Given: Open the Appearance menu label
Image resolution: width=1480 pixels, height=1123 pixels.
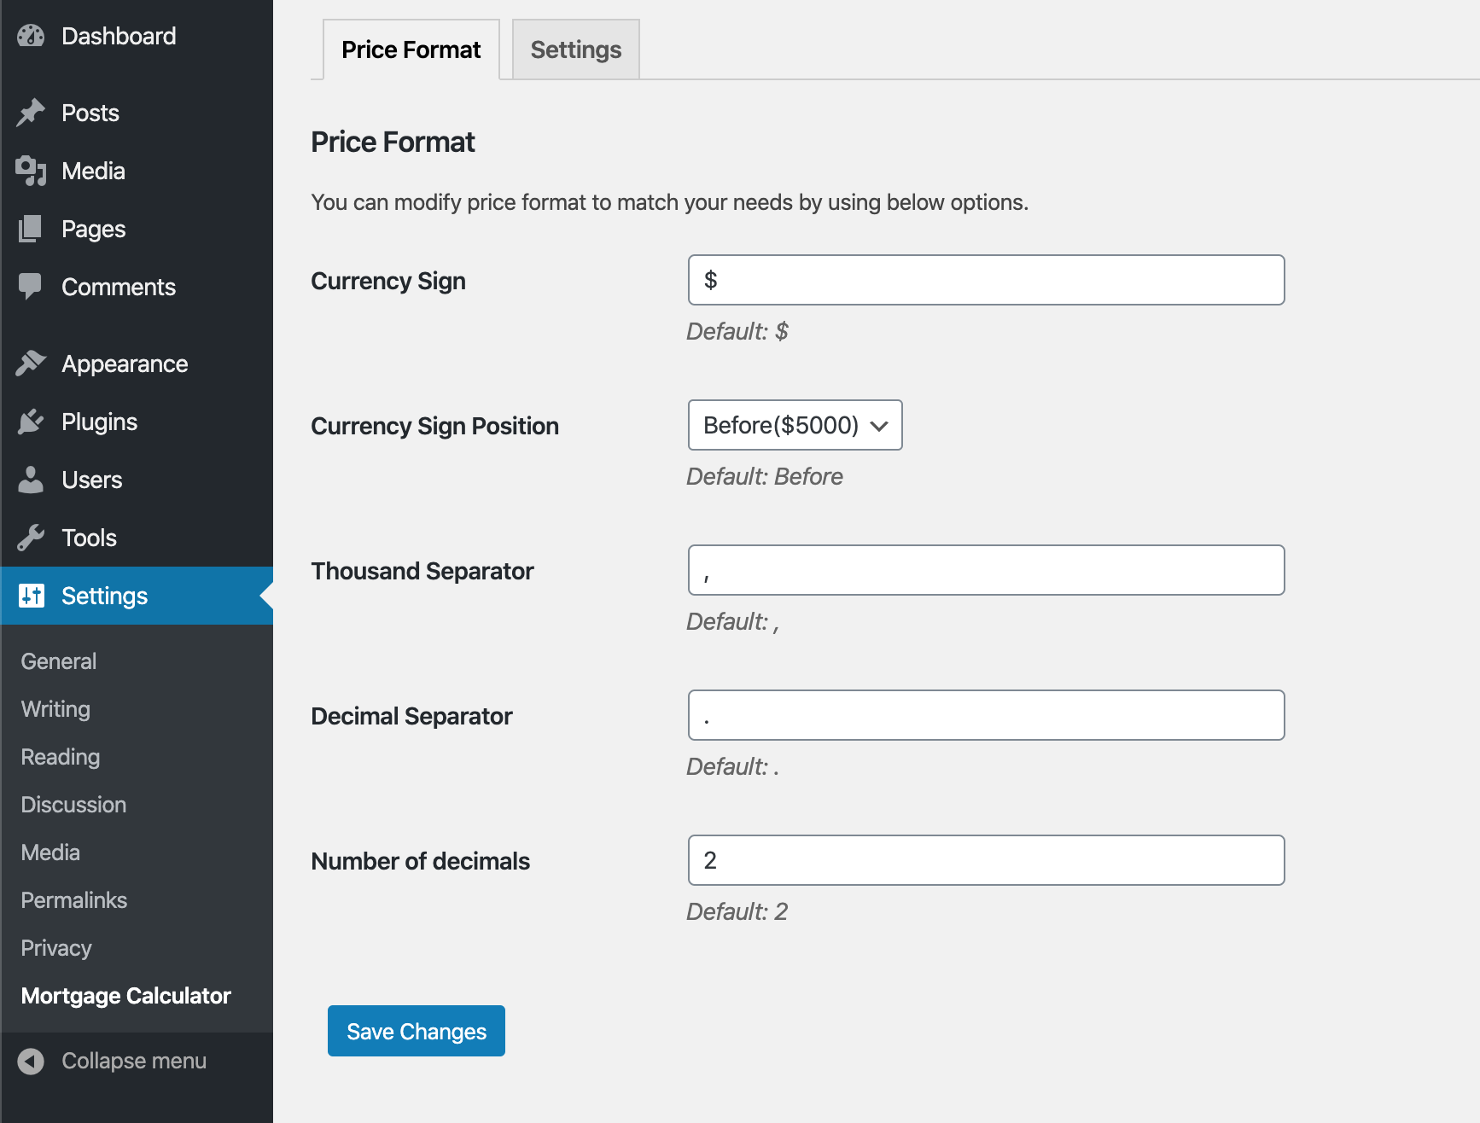Looking at the screenshot, I should pos(125,364).
